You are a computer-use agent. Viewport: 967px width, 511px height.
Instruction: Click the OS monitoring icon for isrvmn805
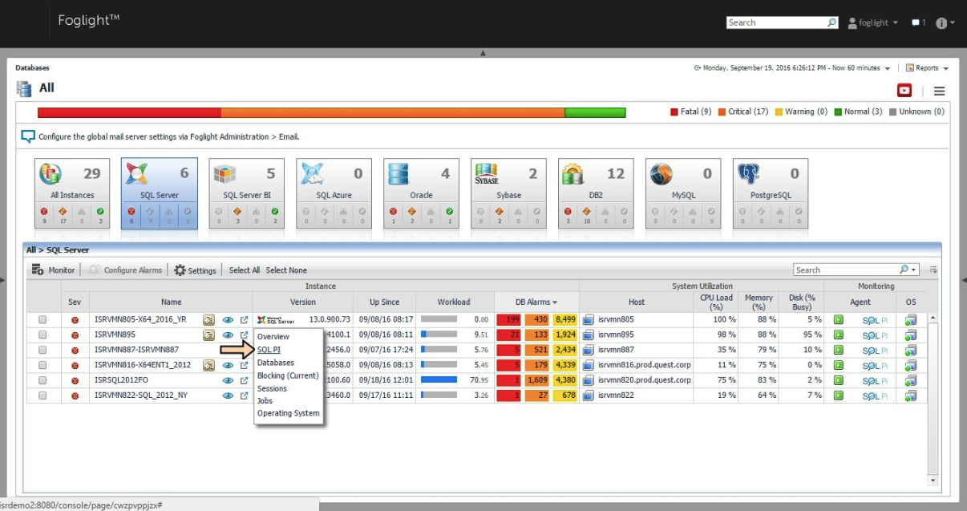pos(911,320)
